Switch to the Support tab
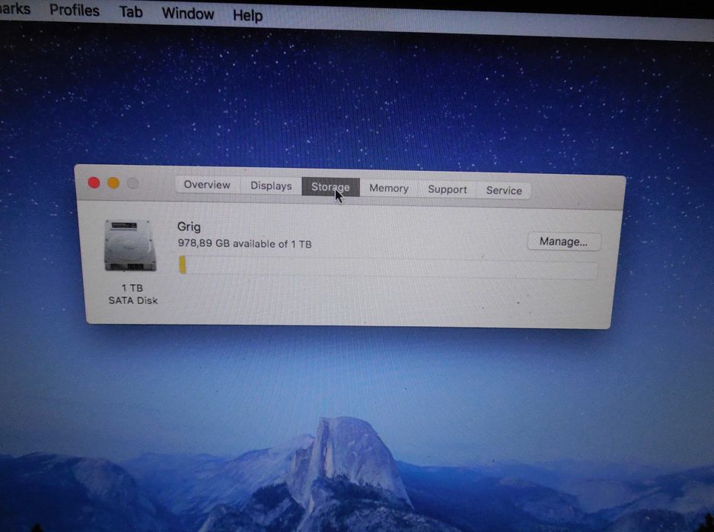Screen dimensions: 714x532 point(447,189)
